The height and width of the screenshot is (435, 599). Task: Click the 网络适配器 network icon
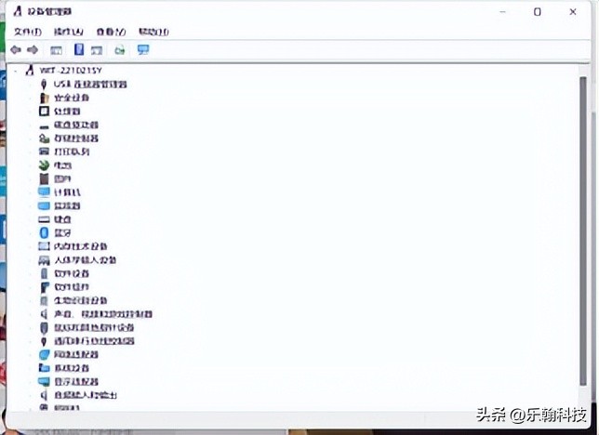45,354
